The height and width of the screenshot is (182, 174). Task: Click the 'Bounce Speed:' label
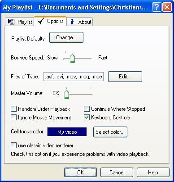pos(27,58)
